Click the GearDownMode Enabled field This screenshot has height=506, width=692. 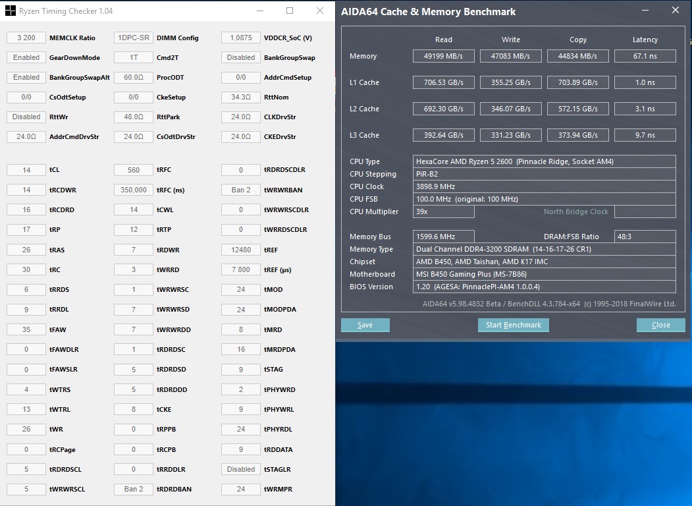coord(26,57)
